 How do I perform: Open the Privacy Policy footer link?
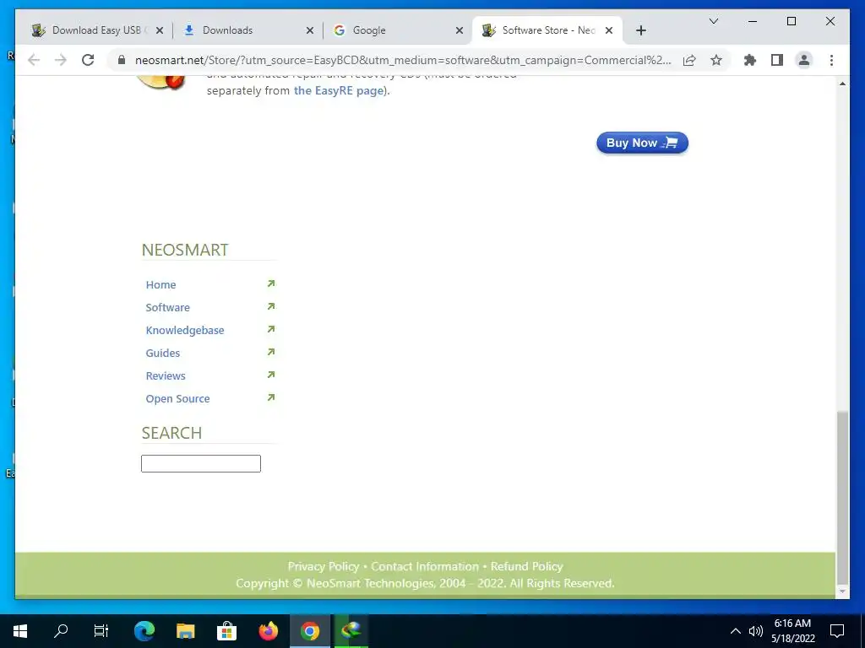tap(324, 566)
